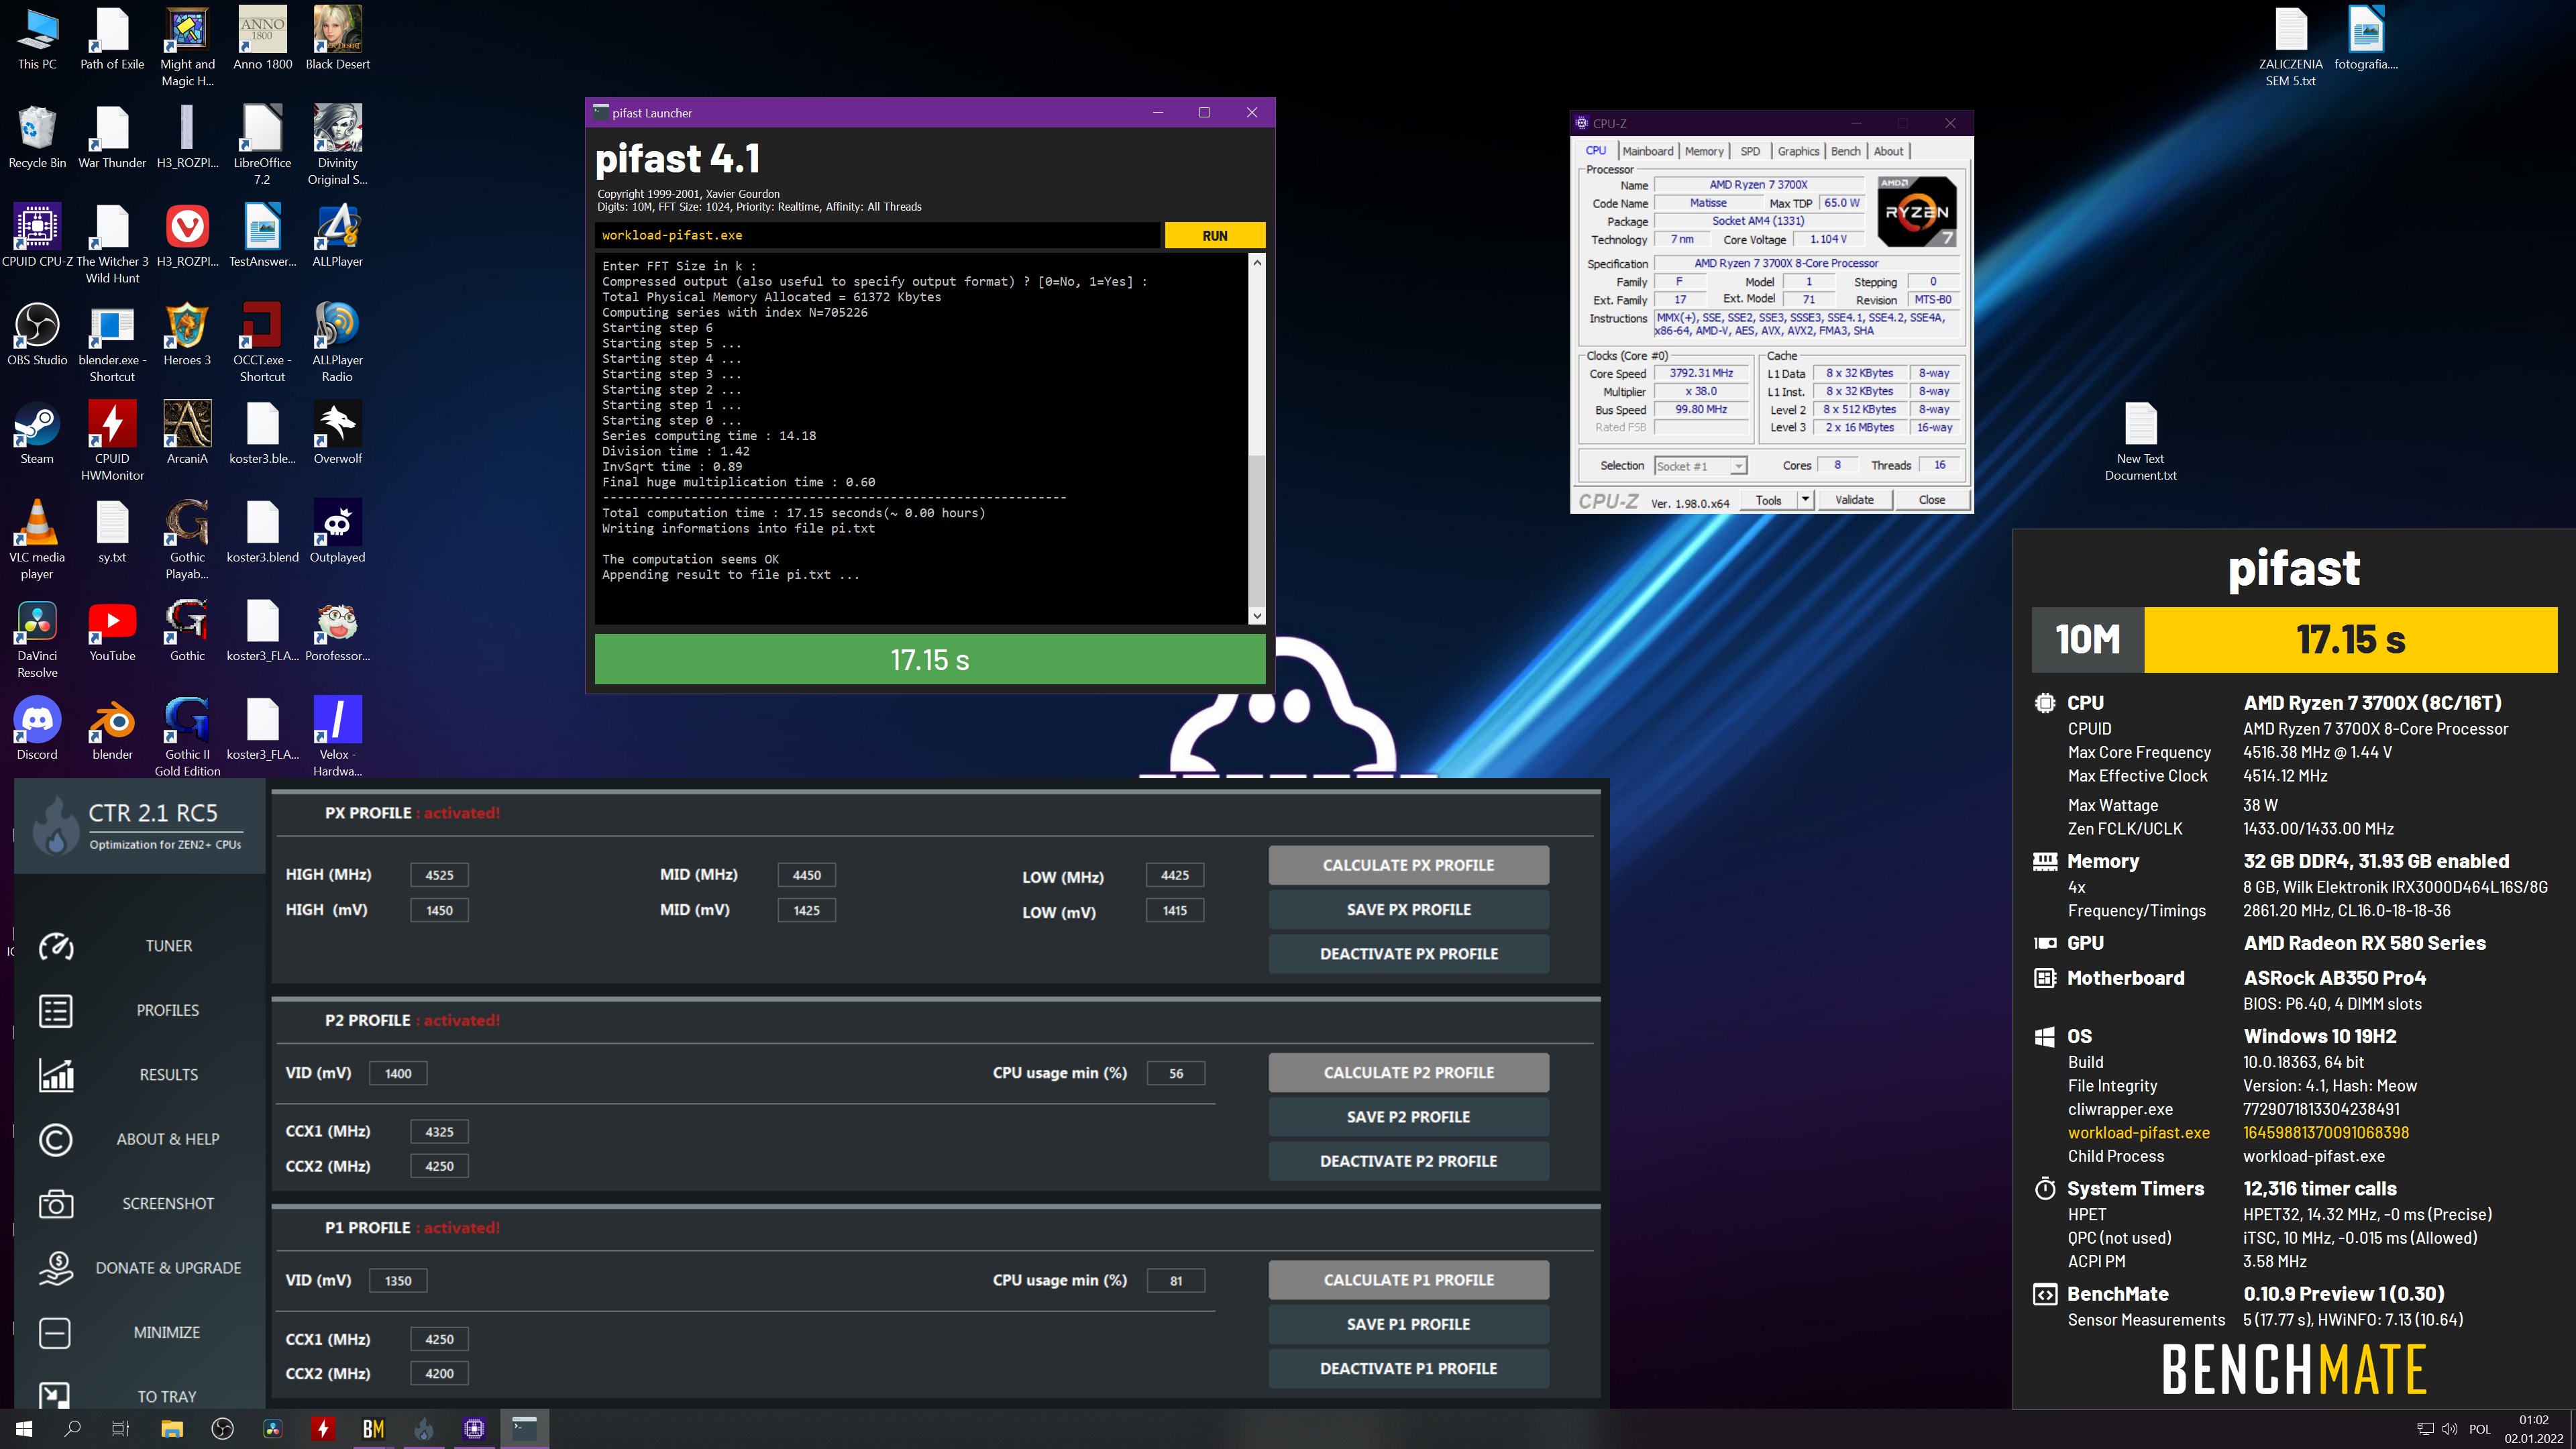The height and width of the screenshot is (1449, 2576).
Task: Select the CPUID HWMonitor desktop icon
Action: tap(112, 441)
